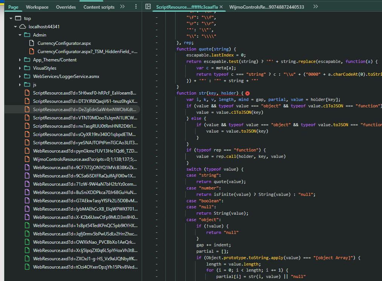Viewport: 382px width, 281px height.
Task: Show more open file tabs in editor
Action: pyautogui.click(x=315, y=7)
